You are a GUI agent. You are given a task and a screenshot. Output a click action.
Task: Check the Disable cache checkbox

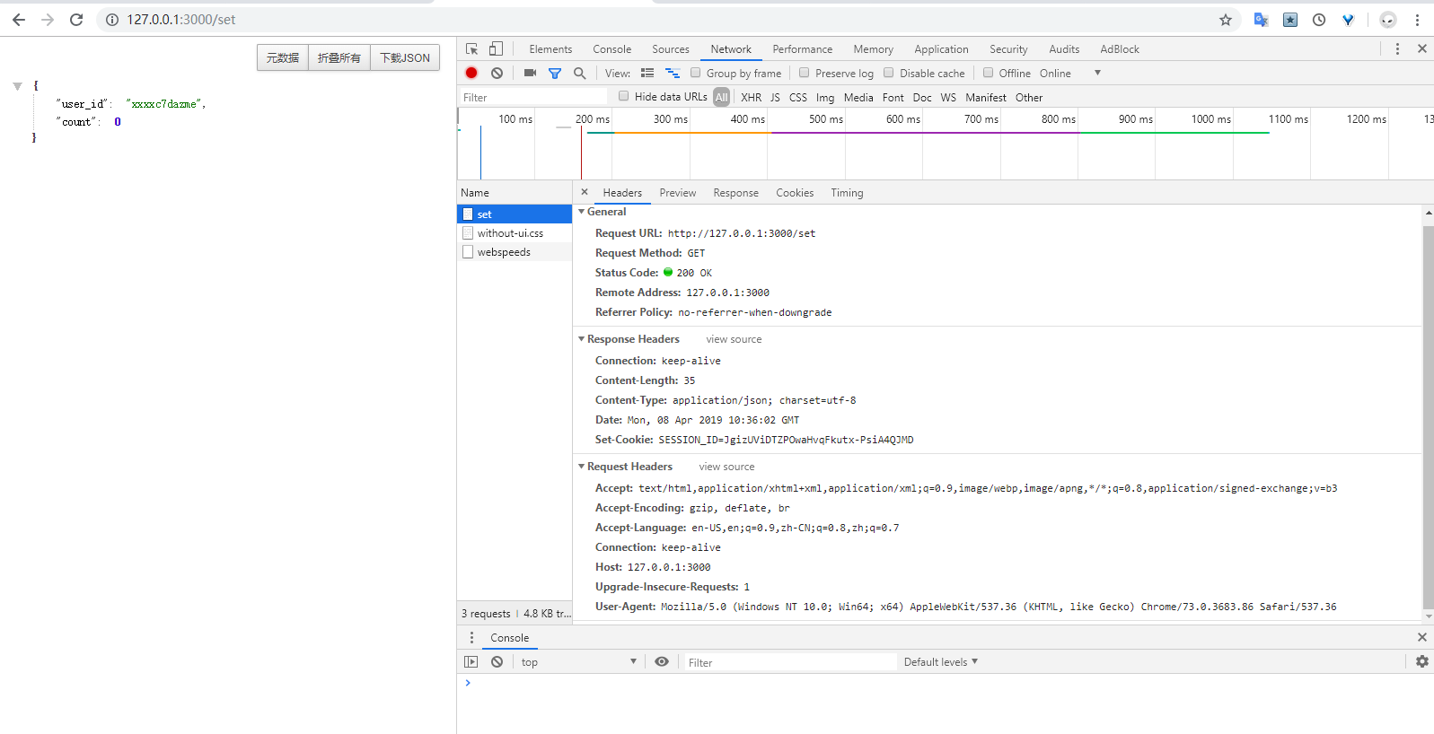889,73
